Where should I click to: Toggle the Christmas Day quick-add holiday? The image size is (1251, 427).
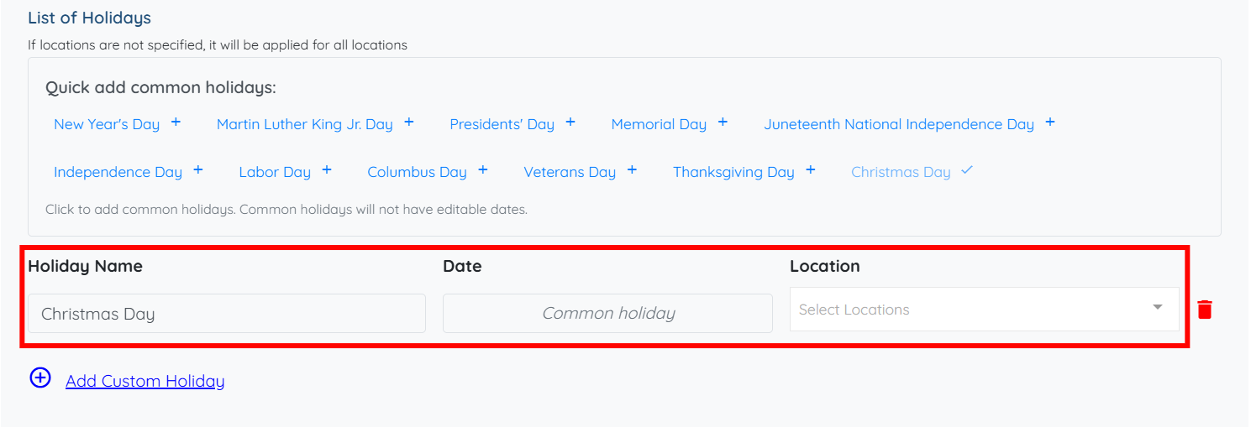pos(901,172)
